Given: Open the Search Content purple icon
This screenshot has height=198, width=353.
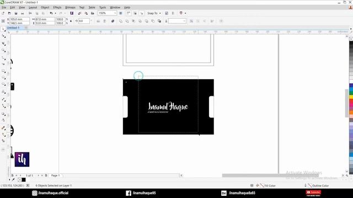Looking at the screenshot, I should pyautogui.click(x=72, y=13).
